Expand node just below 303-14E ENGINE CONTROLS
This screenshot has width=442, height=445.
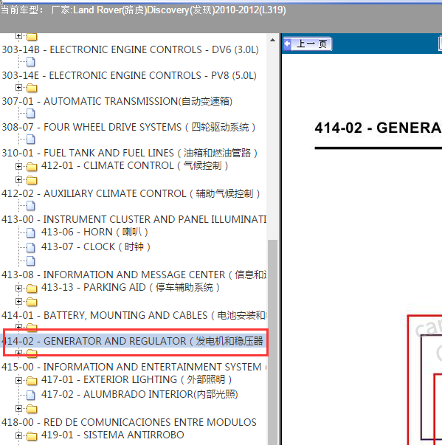click(18, 87)
